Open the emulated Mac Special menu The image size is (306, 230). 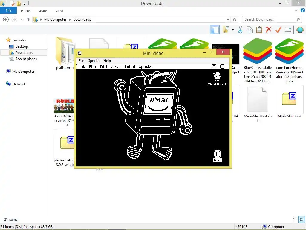pyautogui.click(x=146, y=66)
